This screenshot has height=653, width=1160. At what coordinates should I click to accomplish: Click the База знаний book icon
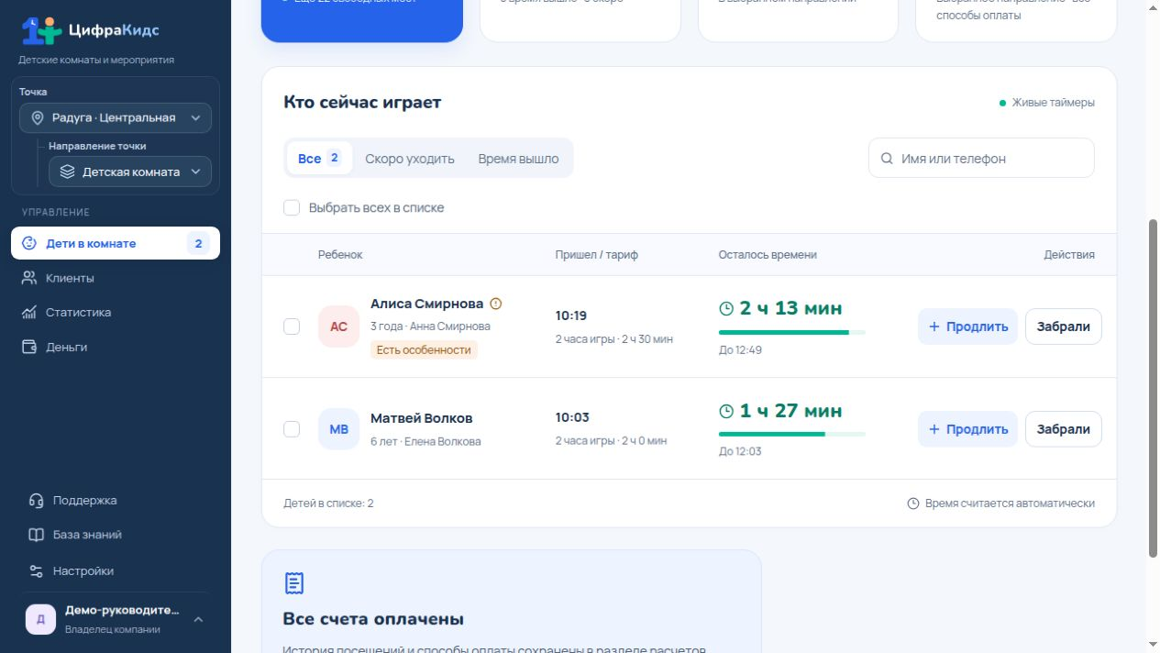coord(36,535)
